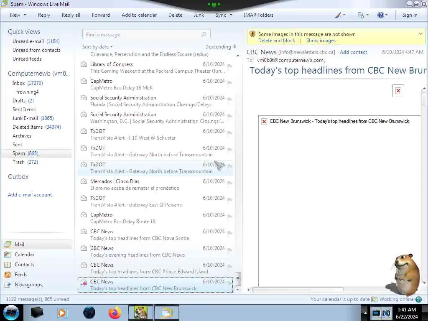The height and width of the screenshot is (321, 428).
Task: Click the reading pane vertical scrollbar thumb
Action: (x=424, y=98)
